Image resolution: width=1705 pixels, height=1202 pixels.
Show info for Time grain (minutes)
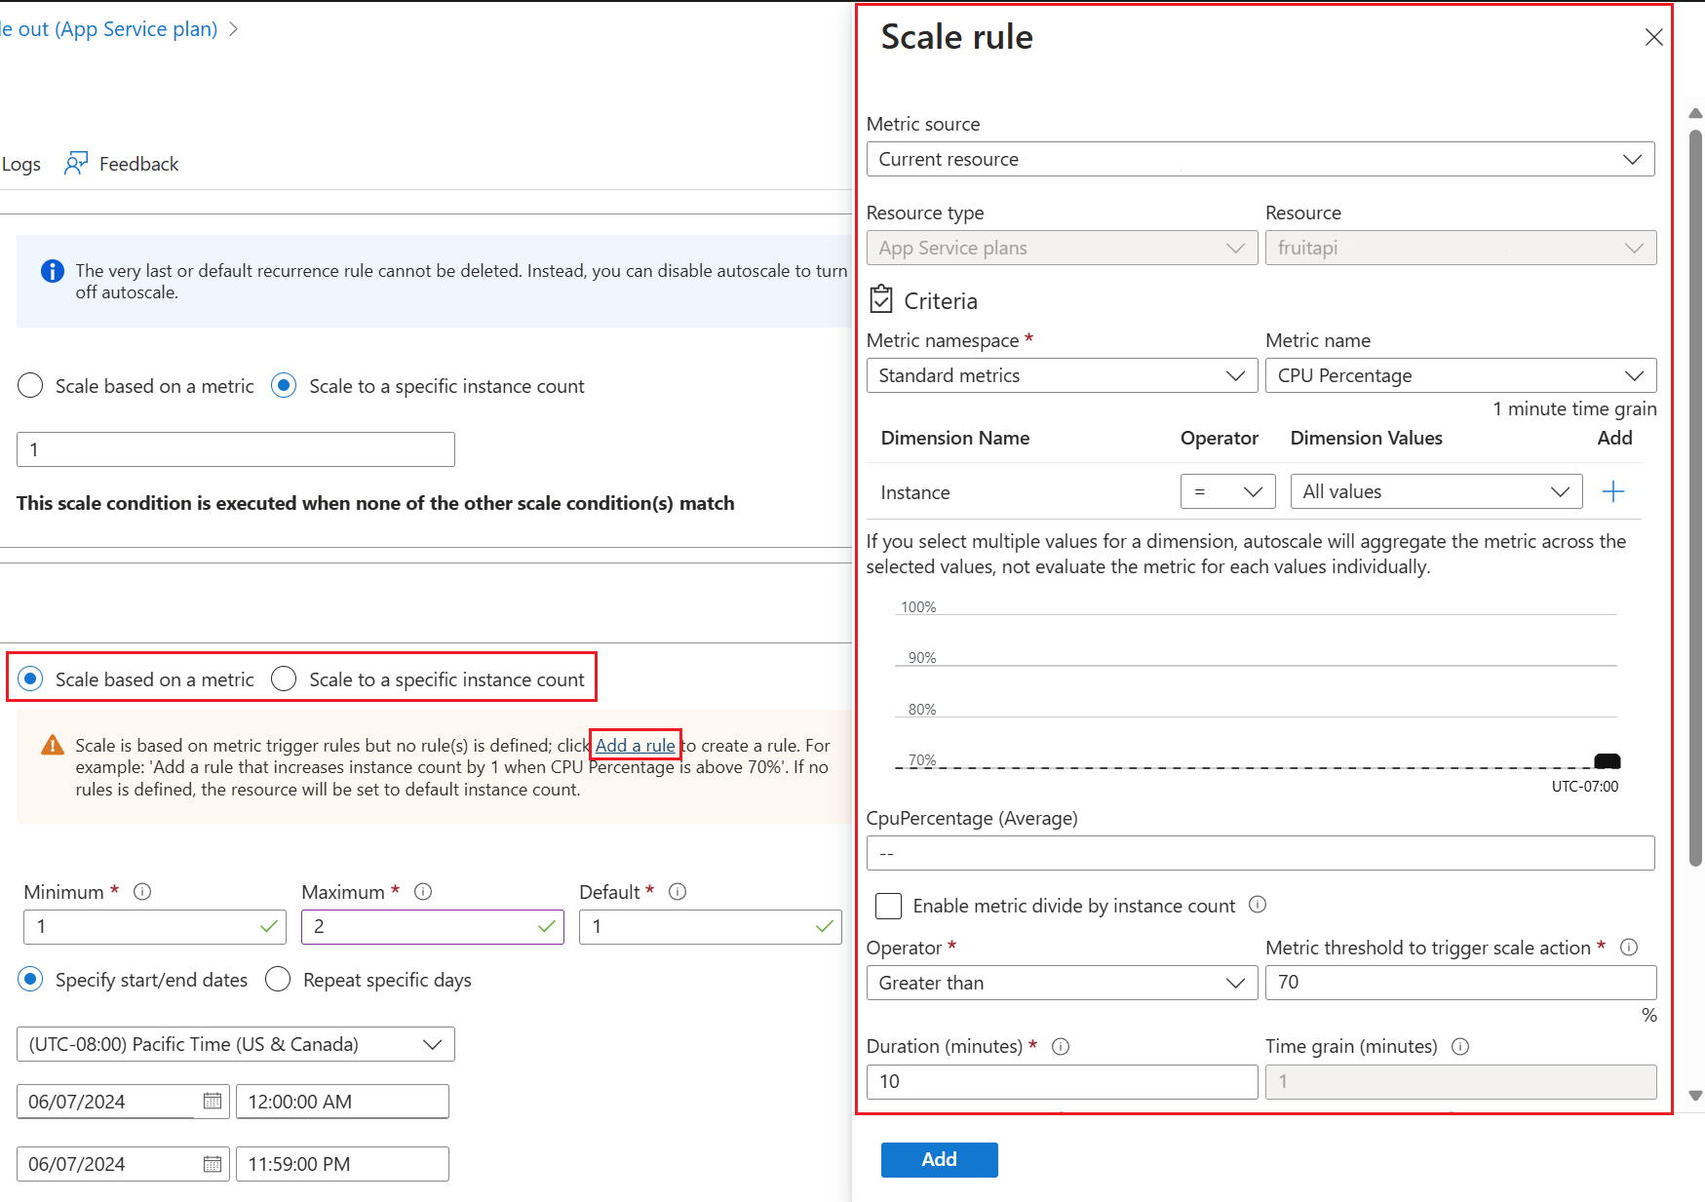1460,1046
